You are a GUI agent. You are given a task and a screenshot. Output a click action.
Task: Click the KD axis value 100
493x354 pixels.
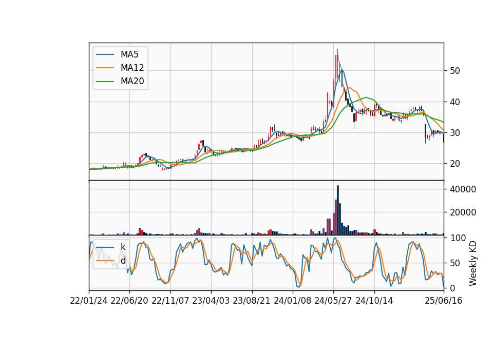pos(458,238)
